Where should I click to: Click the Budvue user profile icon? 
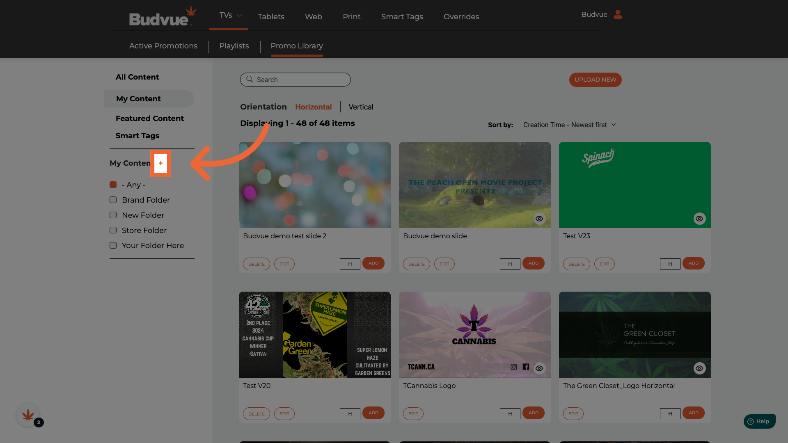[618, 15]
